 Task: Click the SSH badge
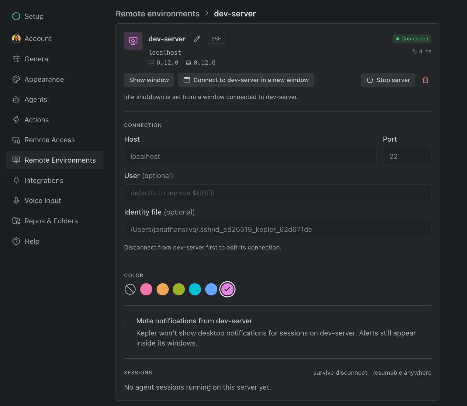(x=216, y=39)
